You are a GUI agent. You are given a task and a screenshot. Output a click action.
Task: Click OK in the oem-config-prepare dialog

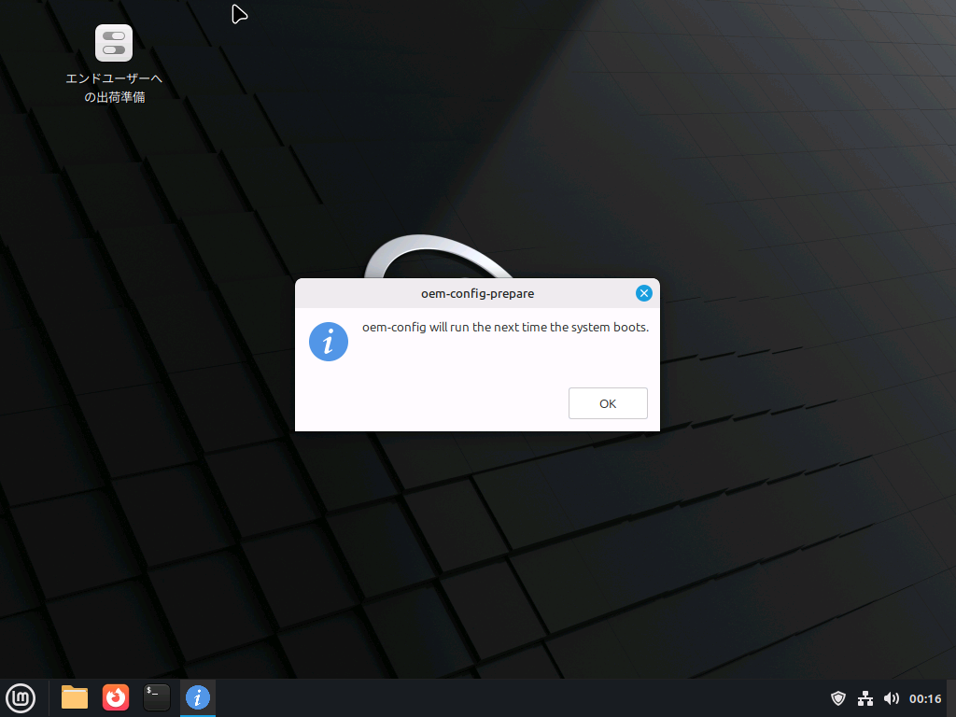click(608, 403)
